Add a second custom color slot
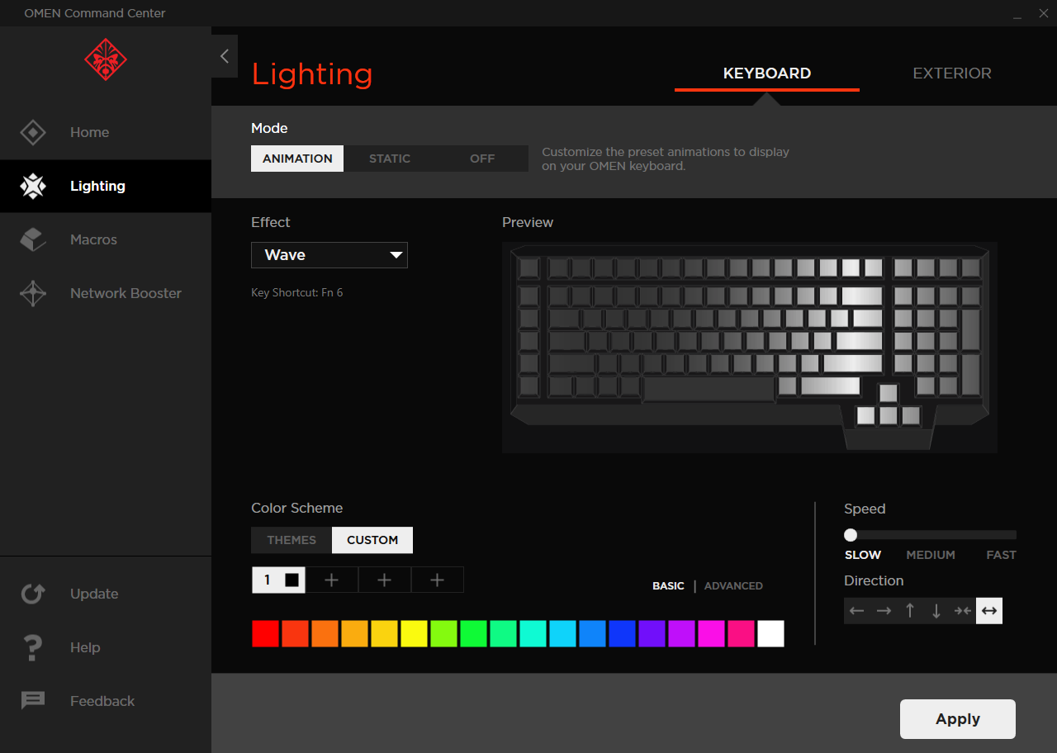This screenshot has width=1057, height=753. point(332,580)
